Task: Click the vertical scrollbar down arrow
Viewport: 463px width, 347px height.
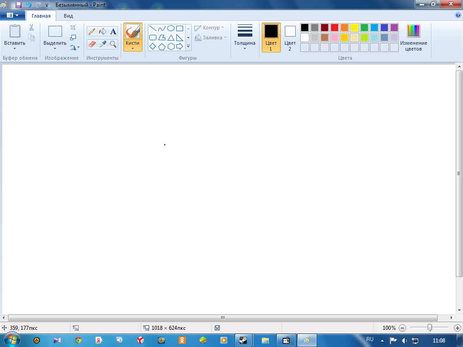Action: (x=459, y=310)
